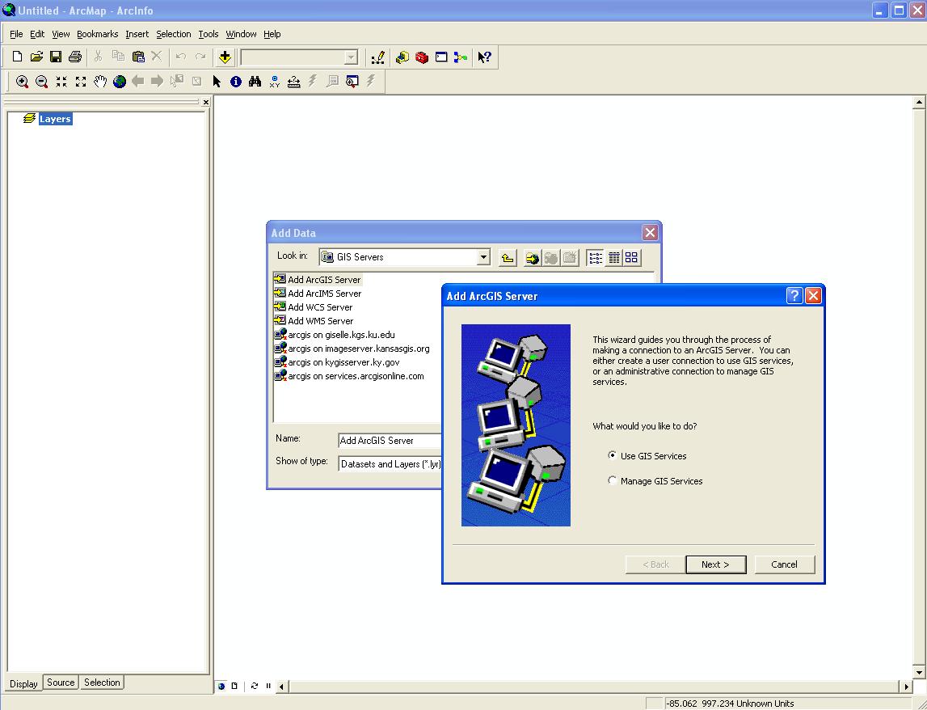Select the Select Elements arrow tool
The height and width of the screenshot is (710, 927).
point(217,82)
